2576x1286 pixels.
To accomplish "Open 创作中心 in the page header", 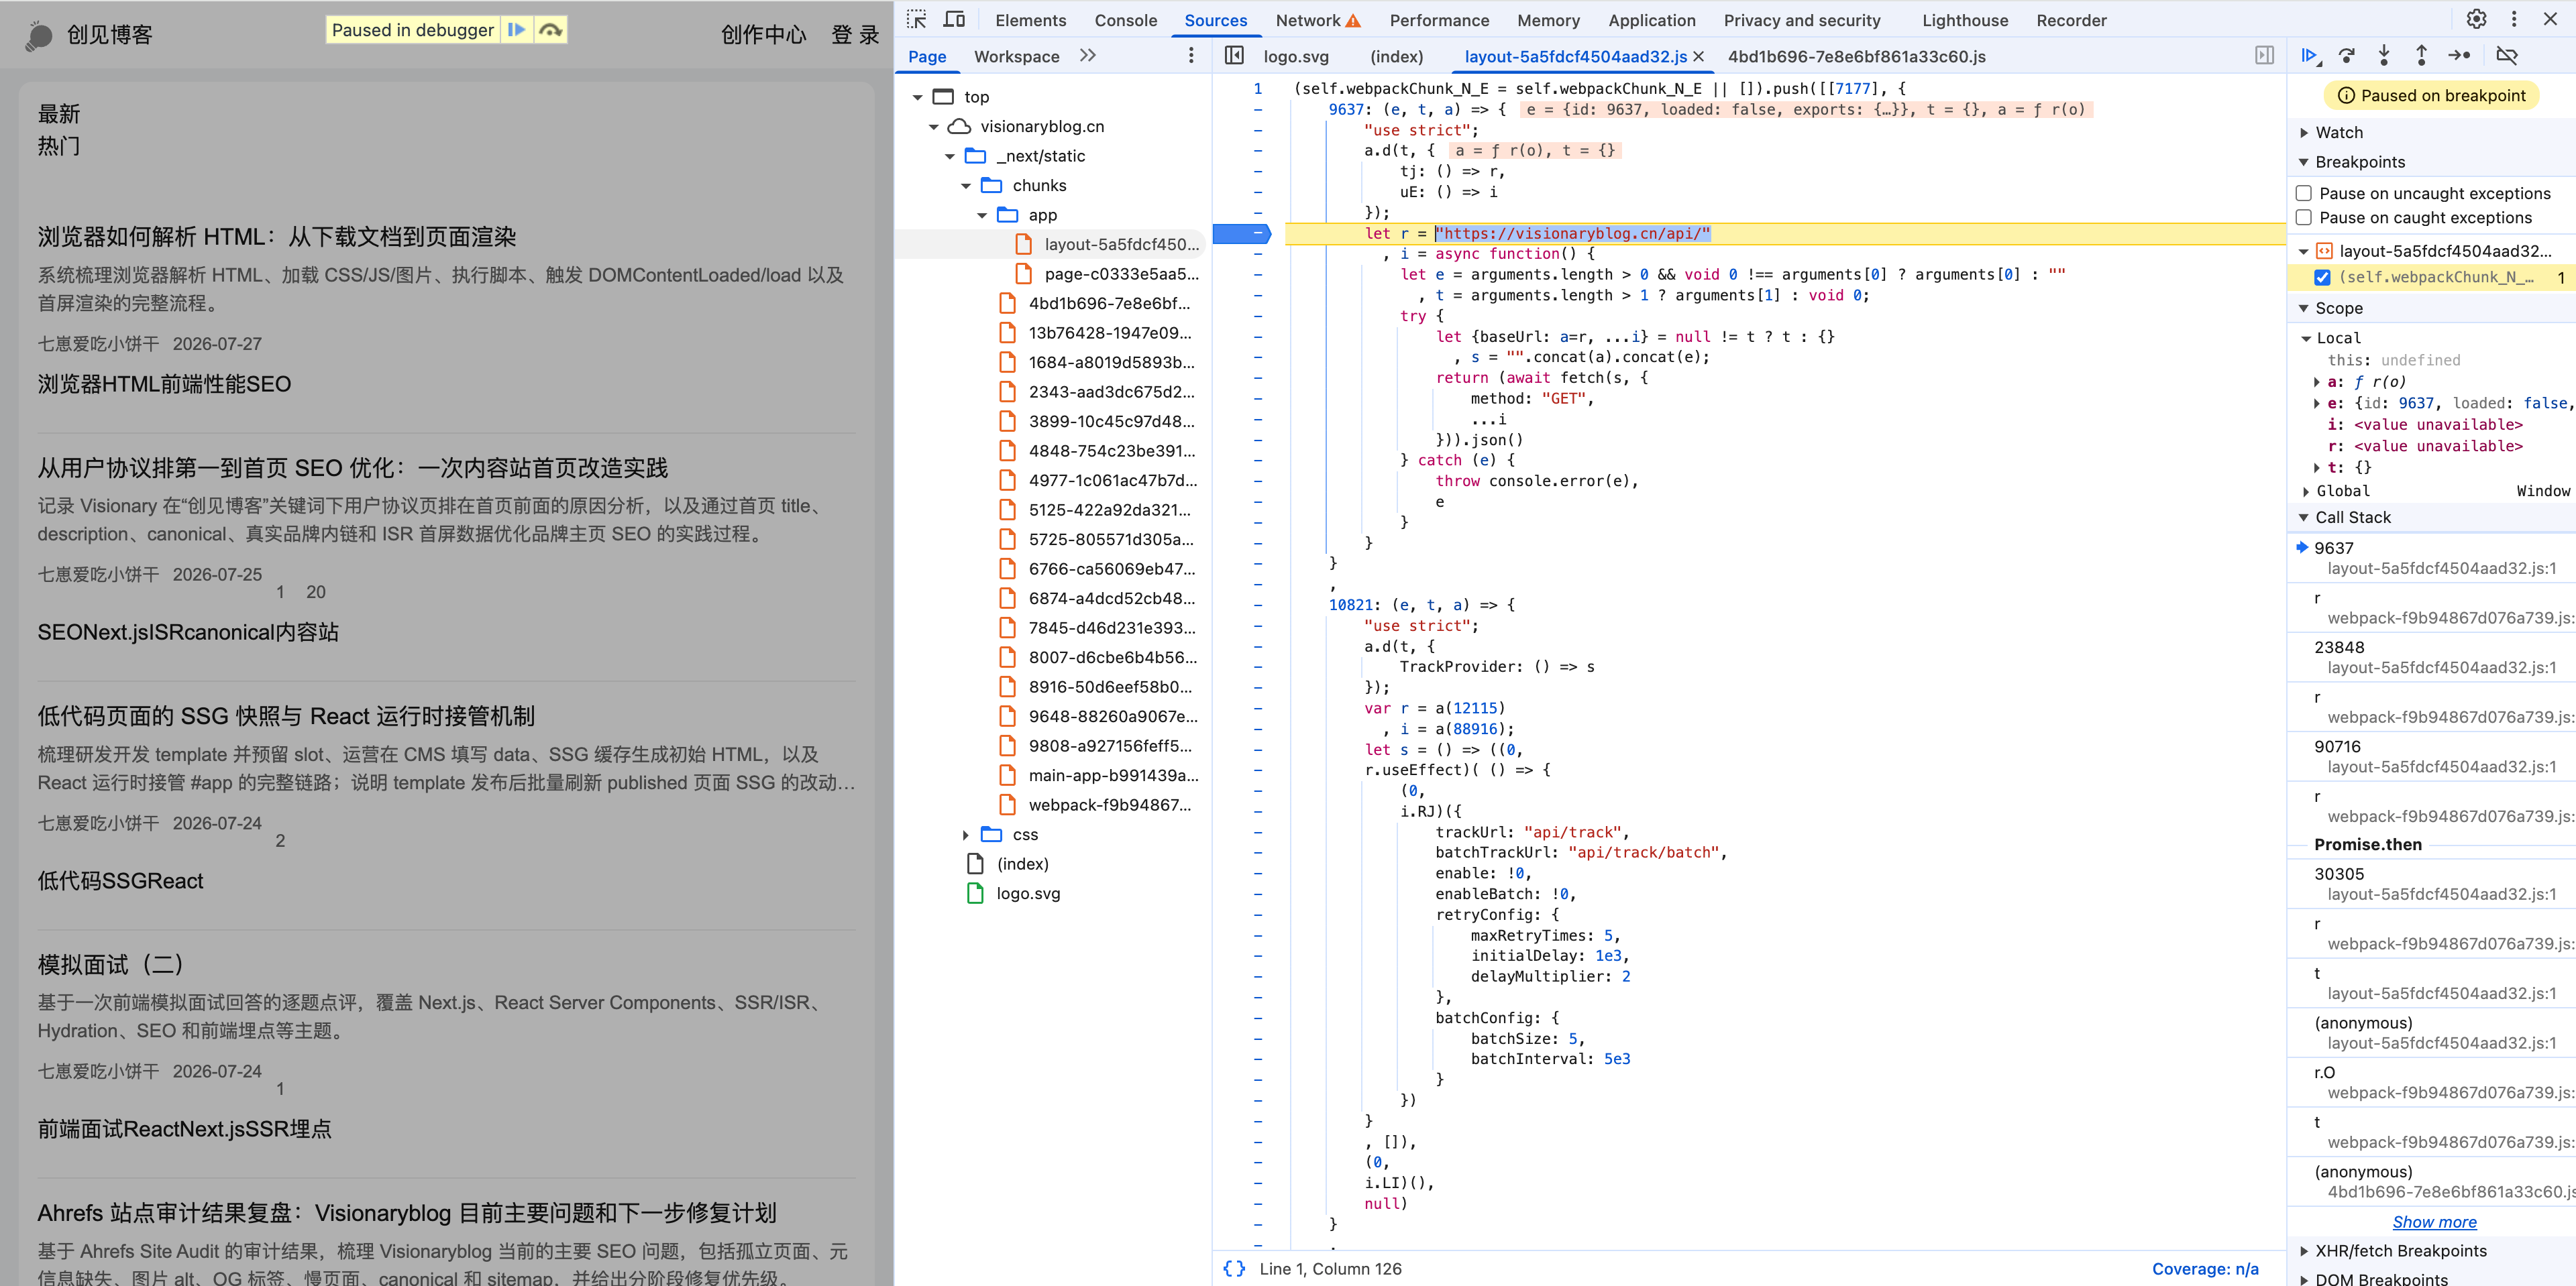I will click(x=763, y=35).
